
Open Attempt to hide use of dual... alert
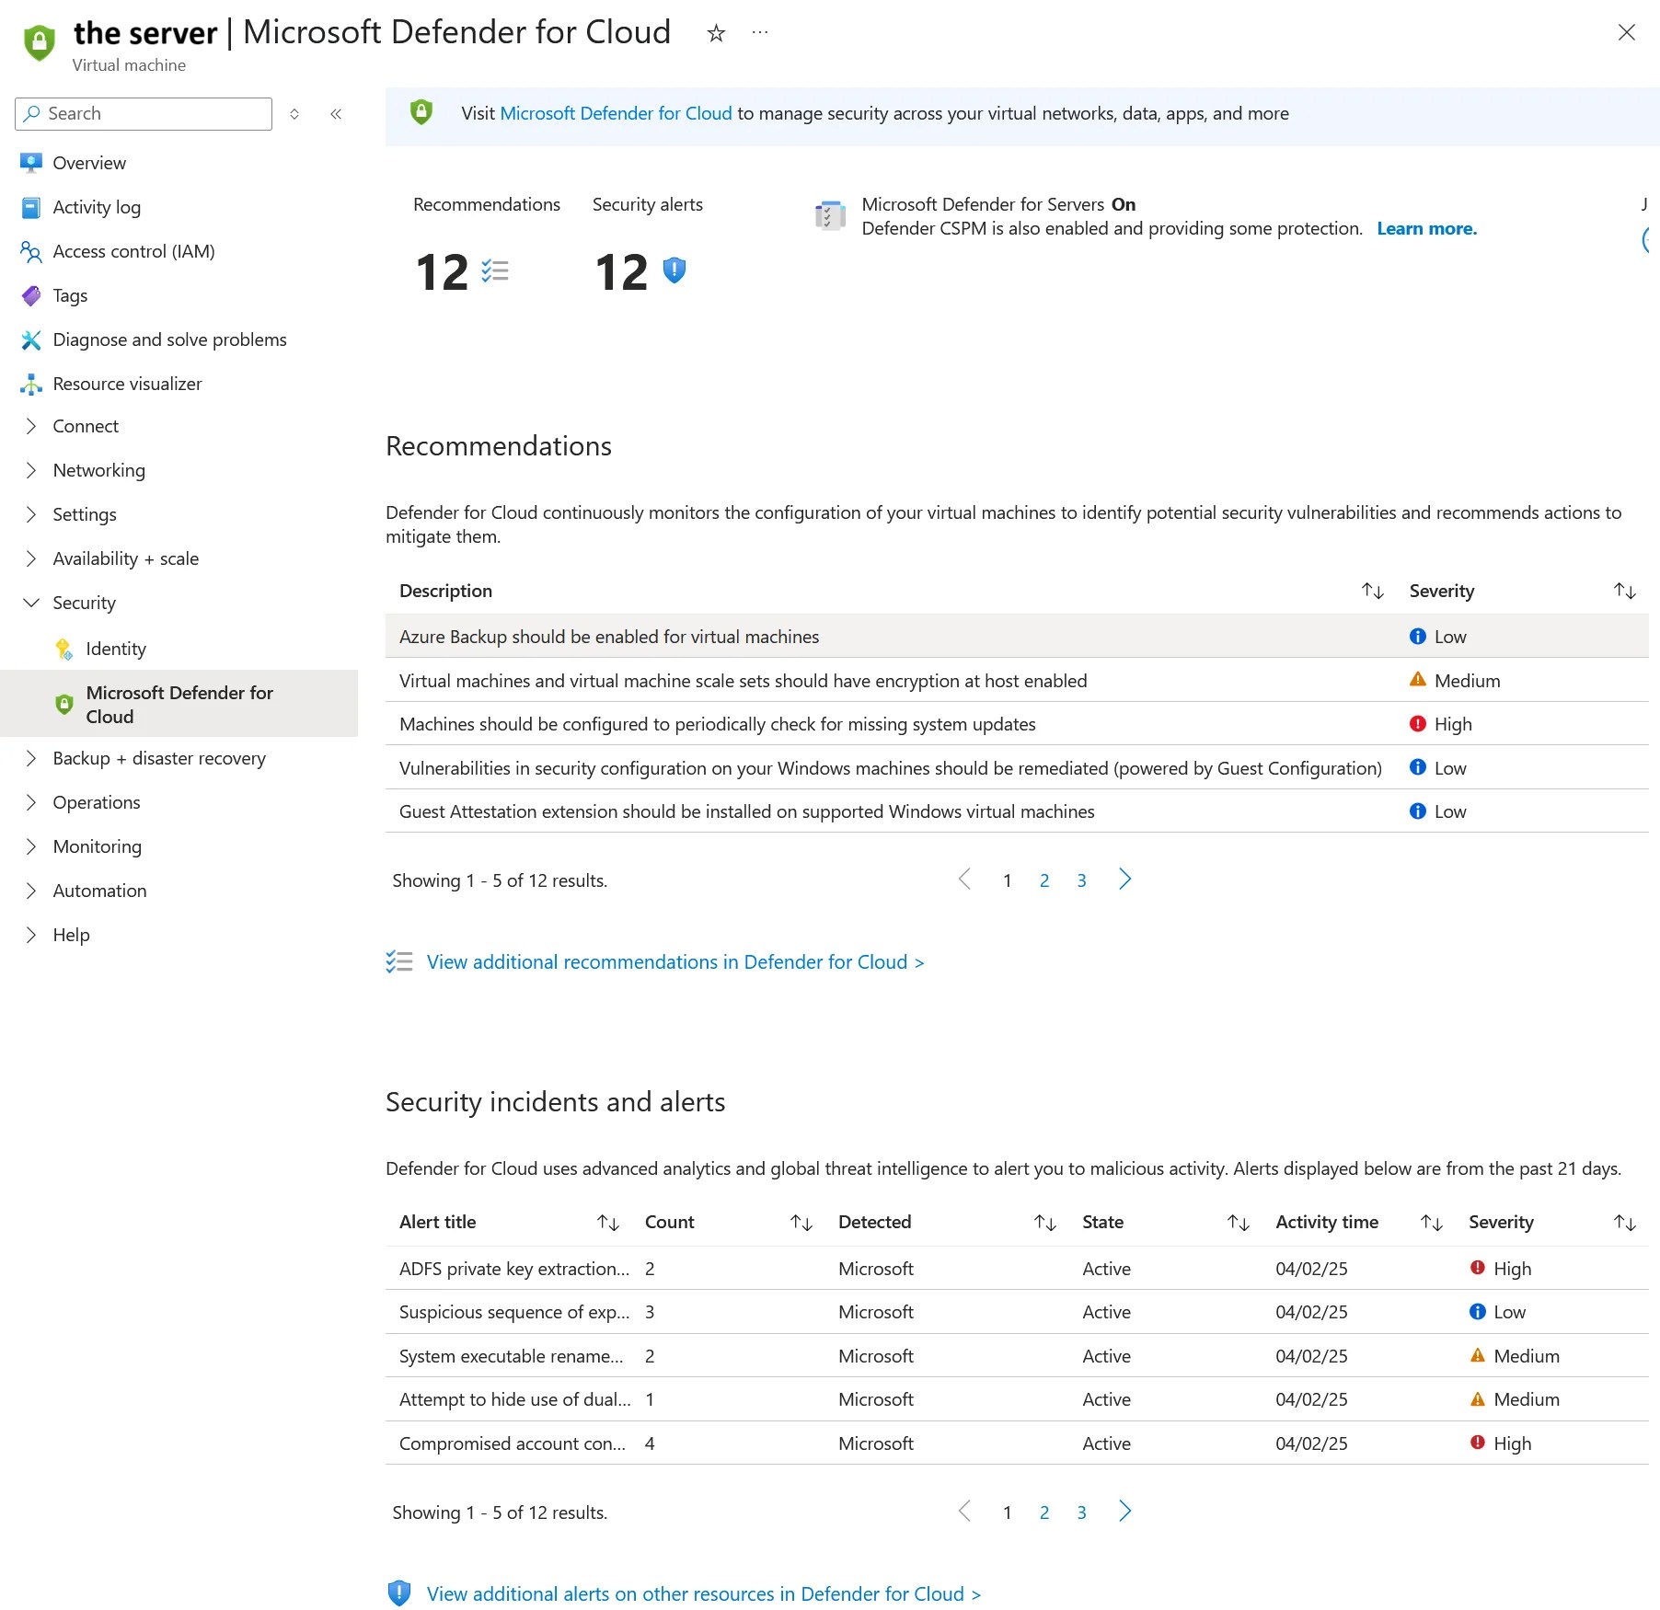coord(1017,1398)
